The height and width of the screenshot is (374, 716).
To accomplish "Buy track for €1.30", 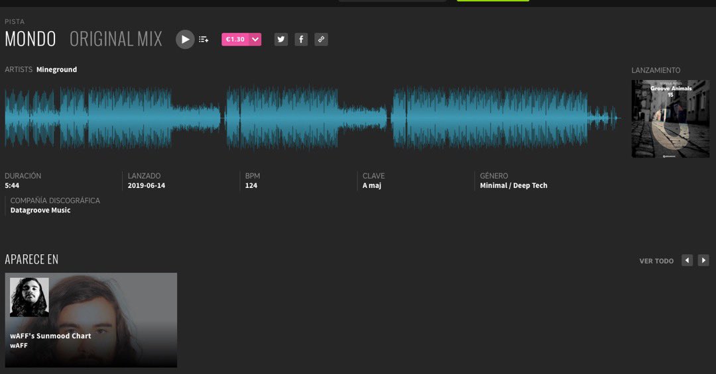I will (235, 39).
